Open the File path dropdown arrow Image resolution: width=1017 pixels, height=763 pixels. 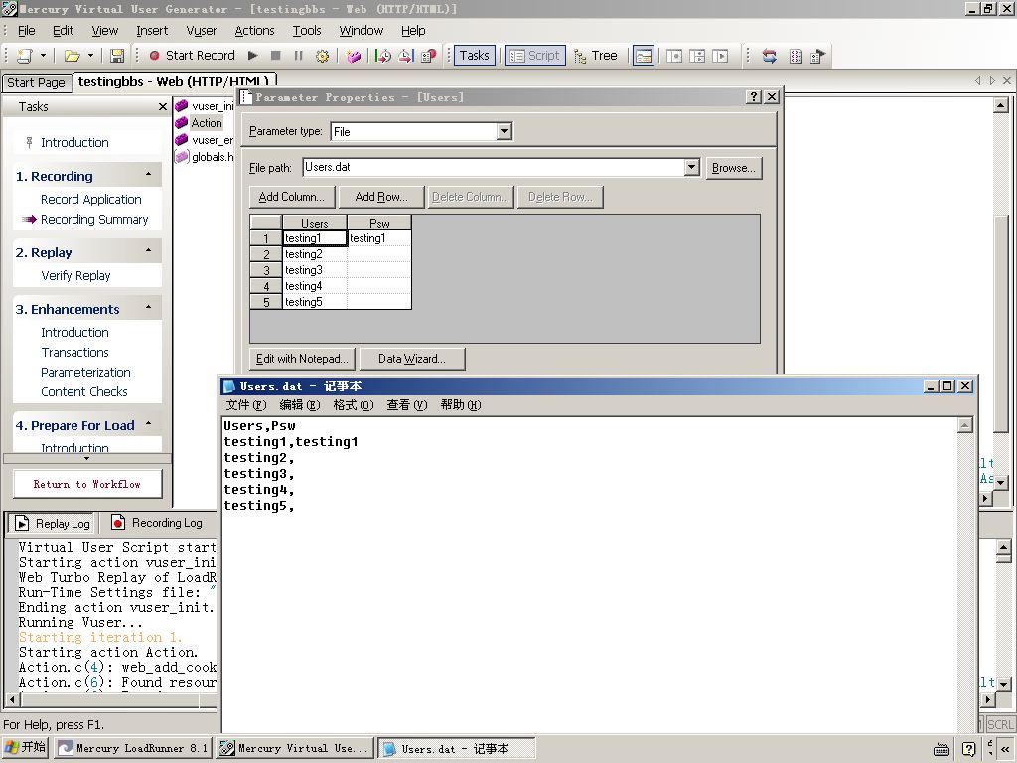pyautogui.click(x=692, y=167)
